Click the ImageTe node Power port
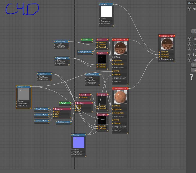 17,101
